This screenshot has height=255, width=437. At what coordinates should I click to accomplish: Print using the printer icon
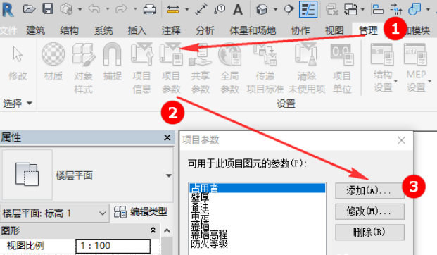tap(149, 10)
